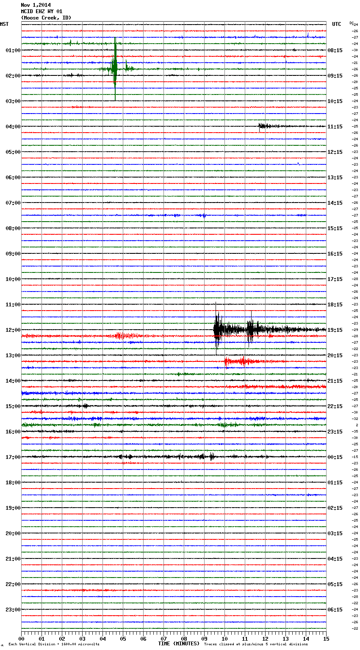360x650 pixels.
Task: Click the 08:15 UTC time label
Action: pyautogui.click(x=335, y=50)
